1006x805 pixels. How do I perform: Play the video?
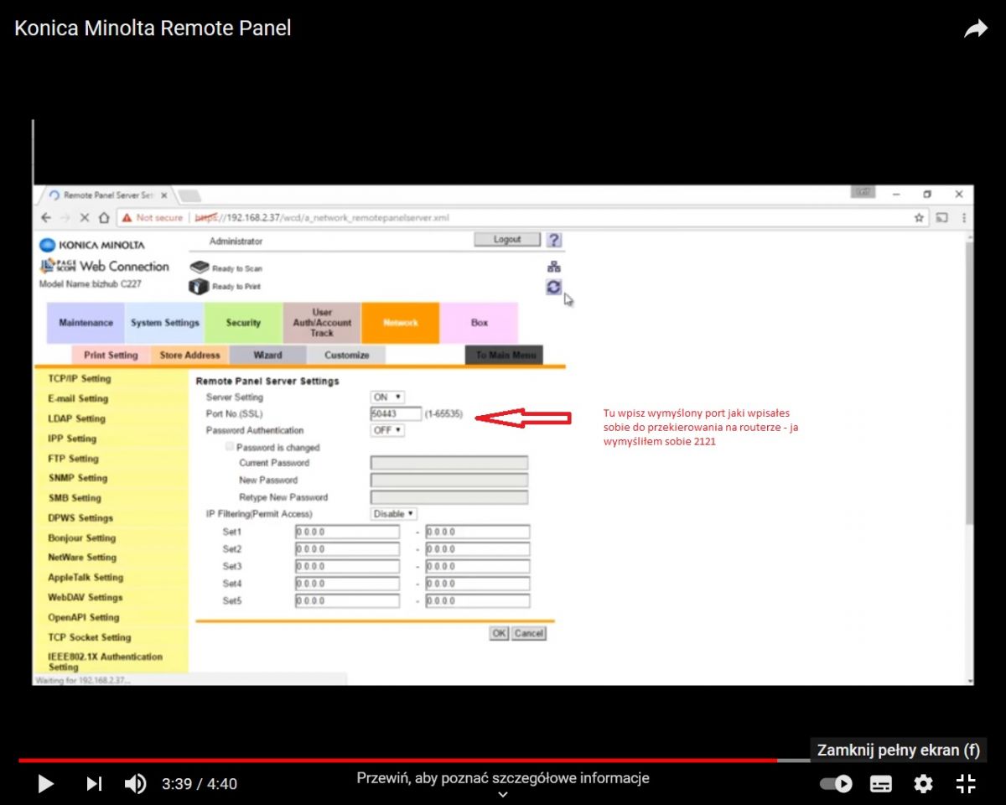click(46, 784)
